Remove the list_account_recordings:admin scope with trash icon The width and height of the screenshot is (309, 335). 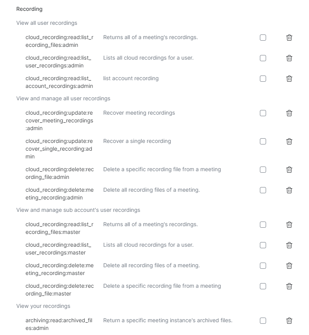(x=289, y=79)
